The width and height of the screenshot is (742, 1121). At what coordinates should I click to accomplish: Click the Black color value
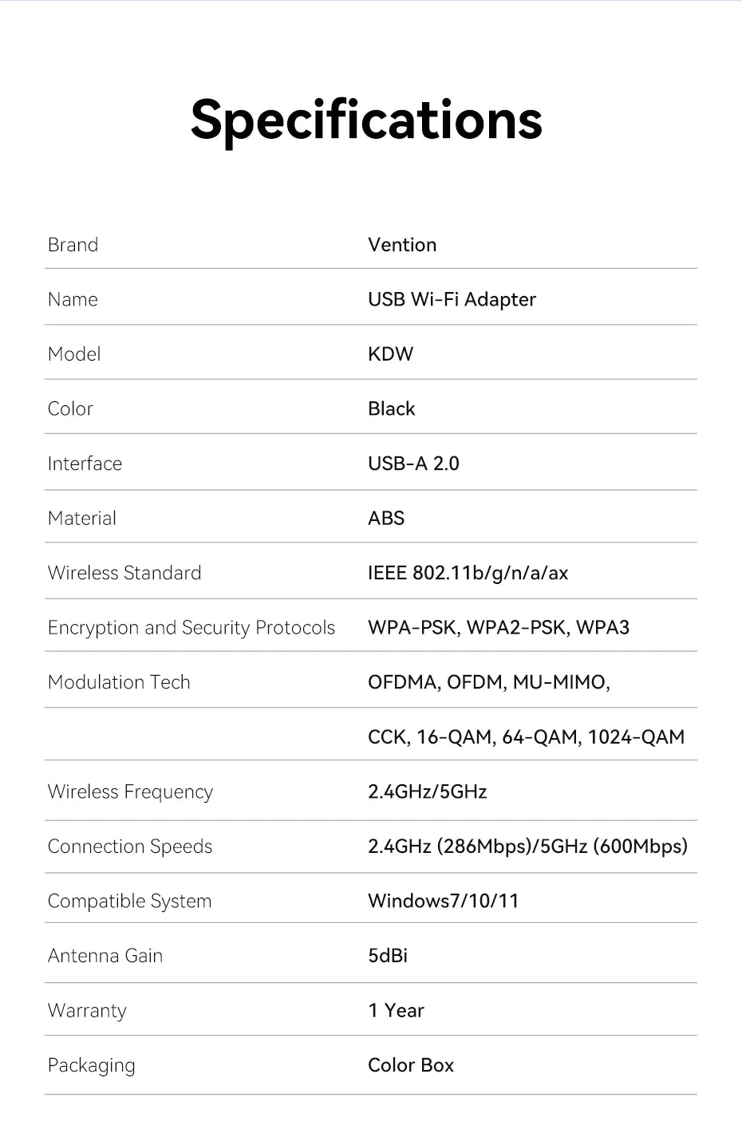pos(391,409)
